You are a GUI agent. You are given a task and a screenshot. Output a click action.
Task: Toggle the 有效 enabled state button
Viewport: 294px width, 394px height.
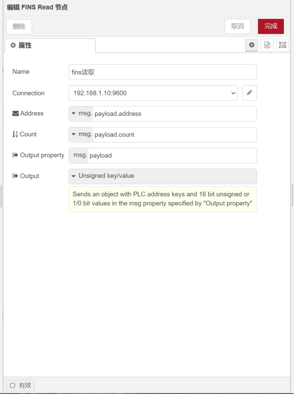coord(20,385)
